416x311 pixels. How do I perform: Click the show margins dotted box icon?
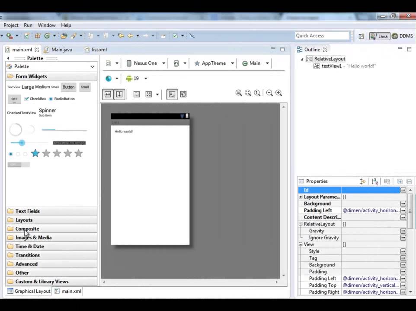[137, 94]
